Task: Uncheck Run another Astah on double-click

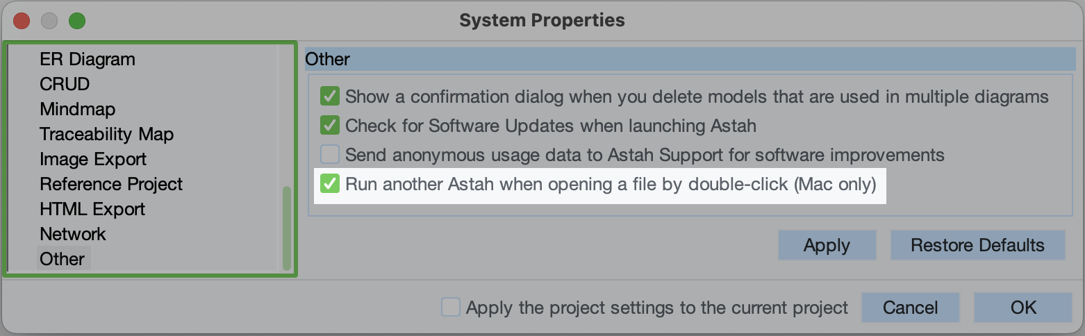Action: pyautogui.click(x=329, y=185)
